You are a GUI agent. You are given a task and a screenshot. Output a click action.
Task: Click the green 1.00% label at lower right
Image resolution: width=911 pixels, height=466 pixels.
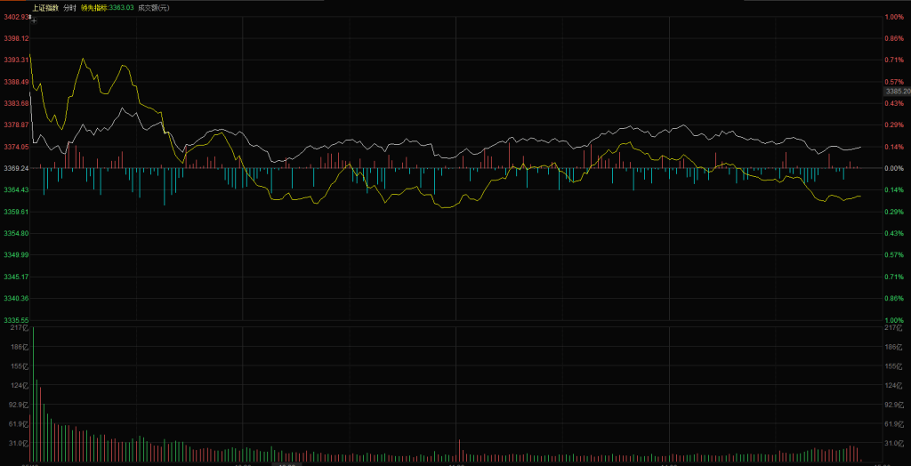pyautogui.click(x=894, y=320)
